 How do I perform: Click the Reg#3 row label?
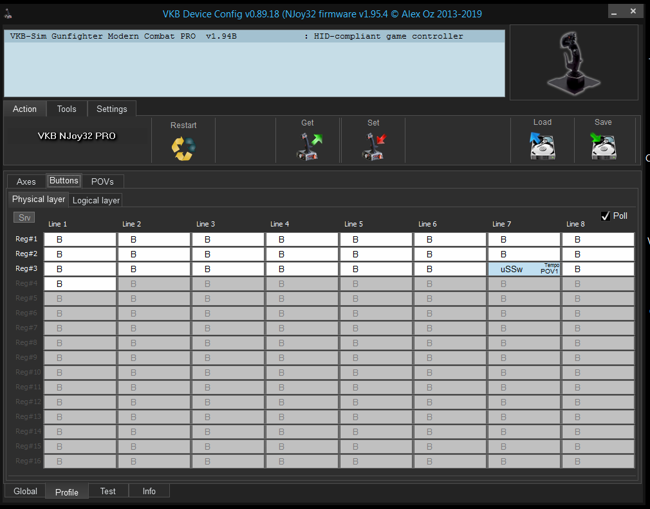(26, 268)
